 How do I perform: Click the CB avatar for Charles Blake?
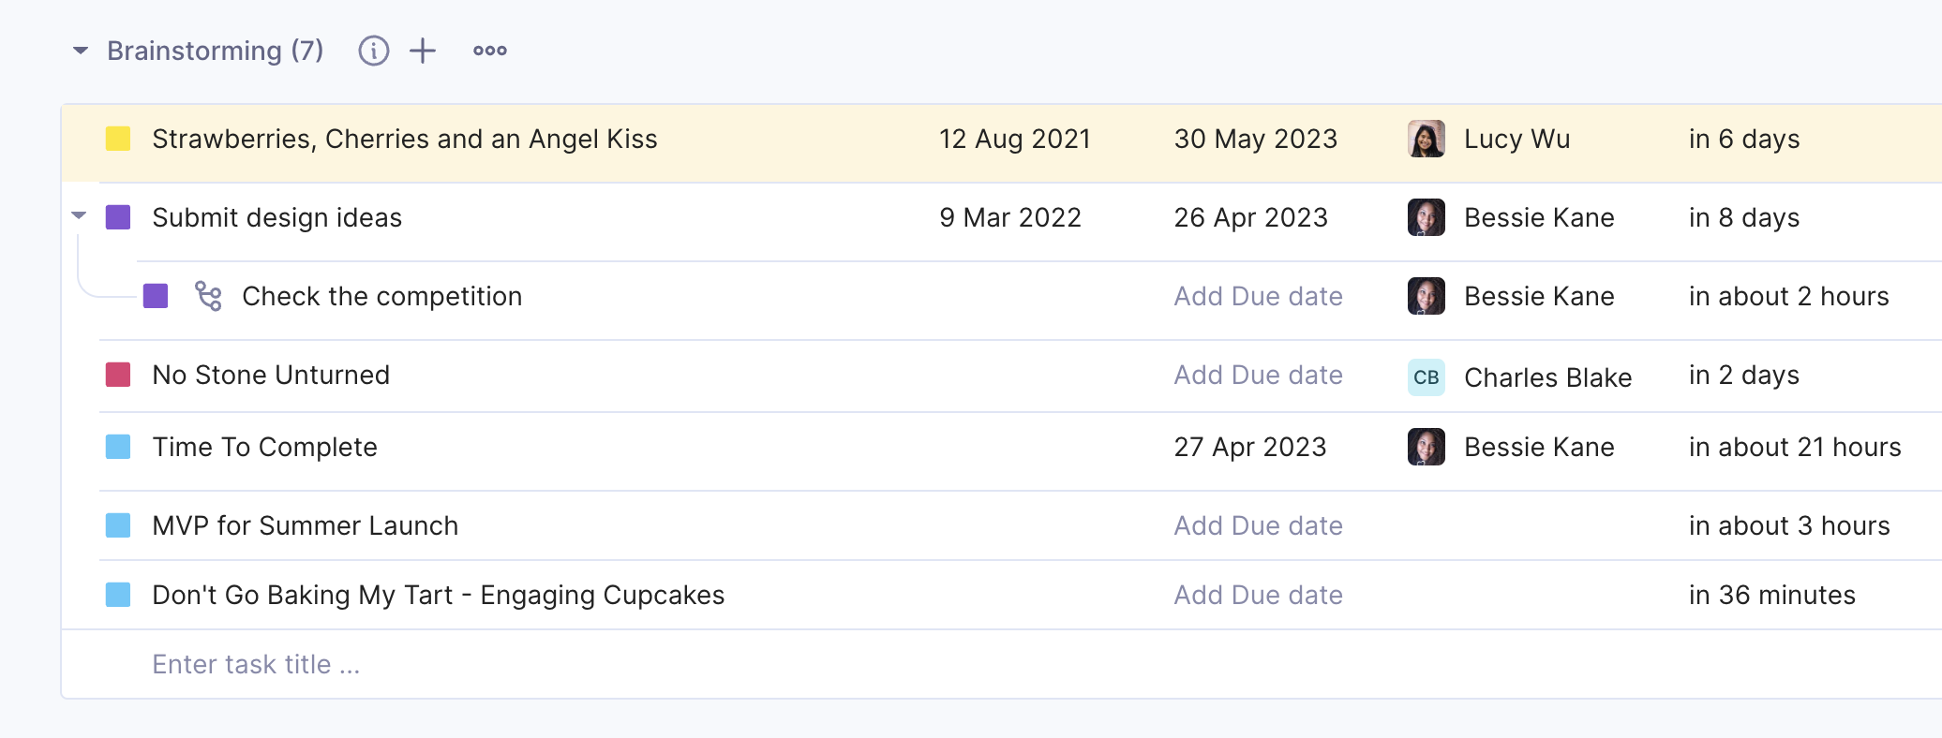click(1426, 377)
